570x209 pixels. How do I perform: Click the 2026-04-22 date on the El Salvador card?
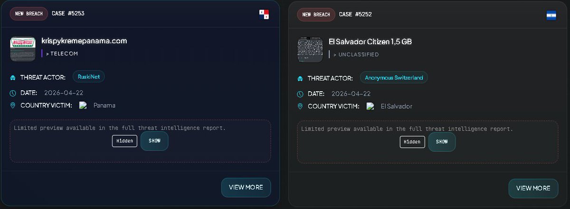[351, 94]
